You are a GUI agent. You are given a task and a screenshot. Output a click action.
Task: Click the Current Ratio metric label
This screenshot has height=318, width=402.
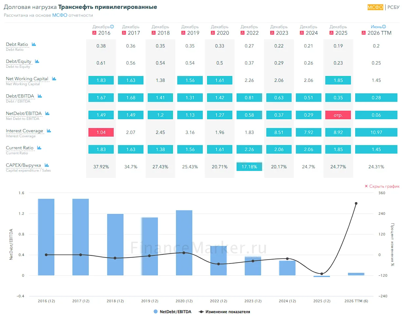pos(20,148)
